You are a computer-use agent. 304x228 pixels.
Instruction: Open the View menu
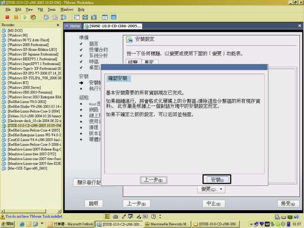pos(29,9)
